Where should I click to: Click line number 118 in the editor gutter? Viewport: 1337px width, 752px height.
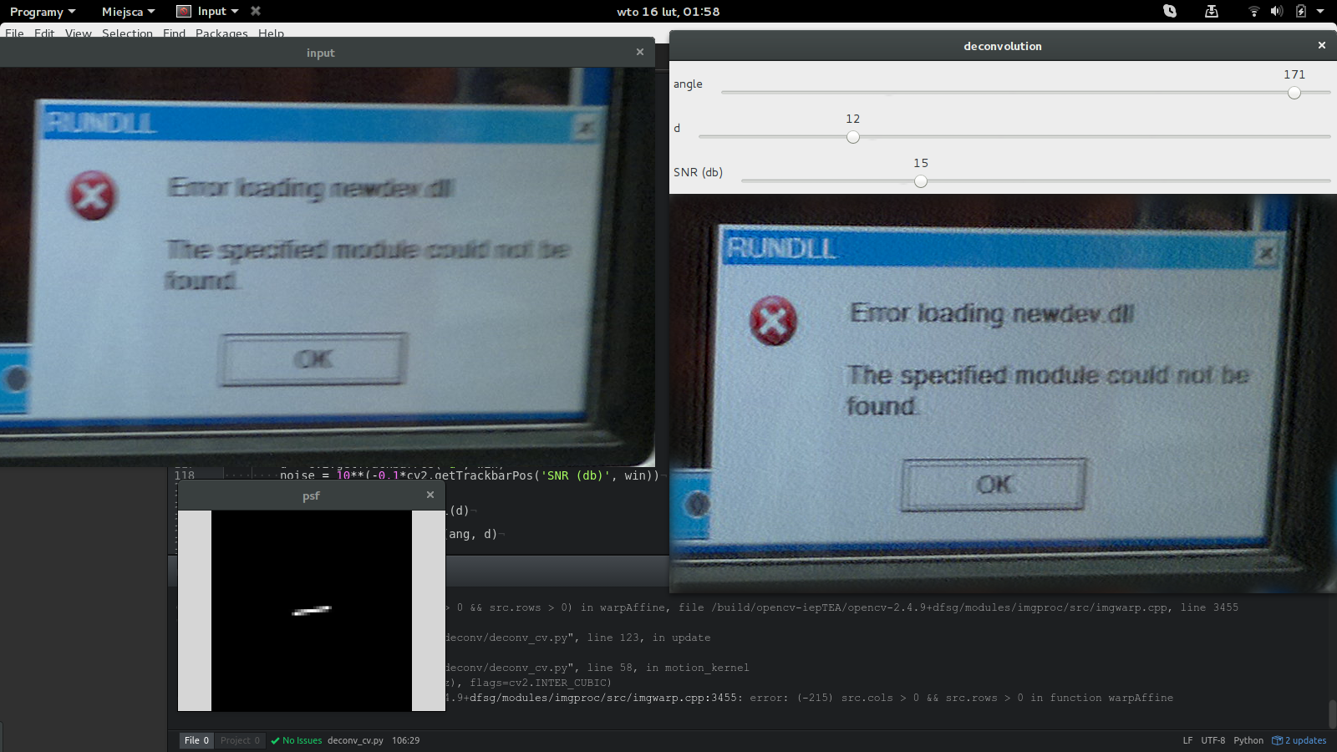click(185, 475)
